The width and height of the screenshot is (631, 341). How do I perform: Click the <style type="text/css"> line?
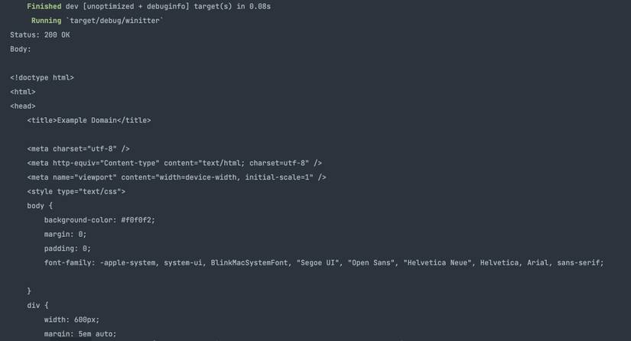(x=76, y=192)
